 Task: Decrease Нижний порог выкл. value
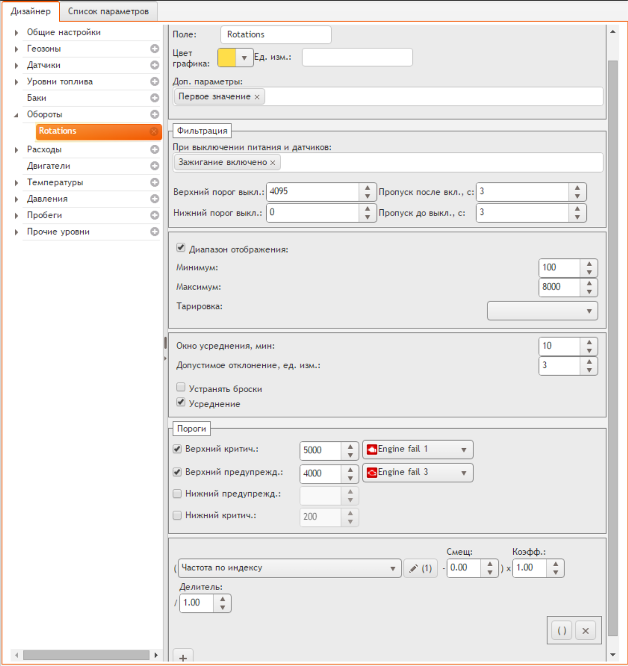coord(367,217)
